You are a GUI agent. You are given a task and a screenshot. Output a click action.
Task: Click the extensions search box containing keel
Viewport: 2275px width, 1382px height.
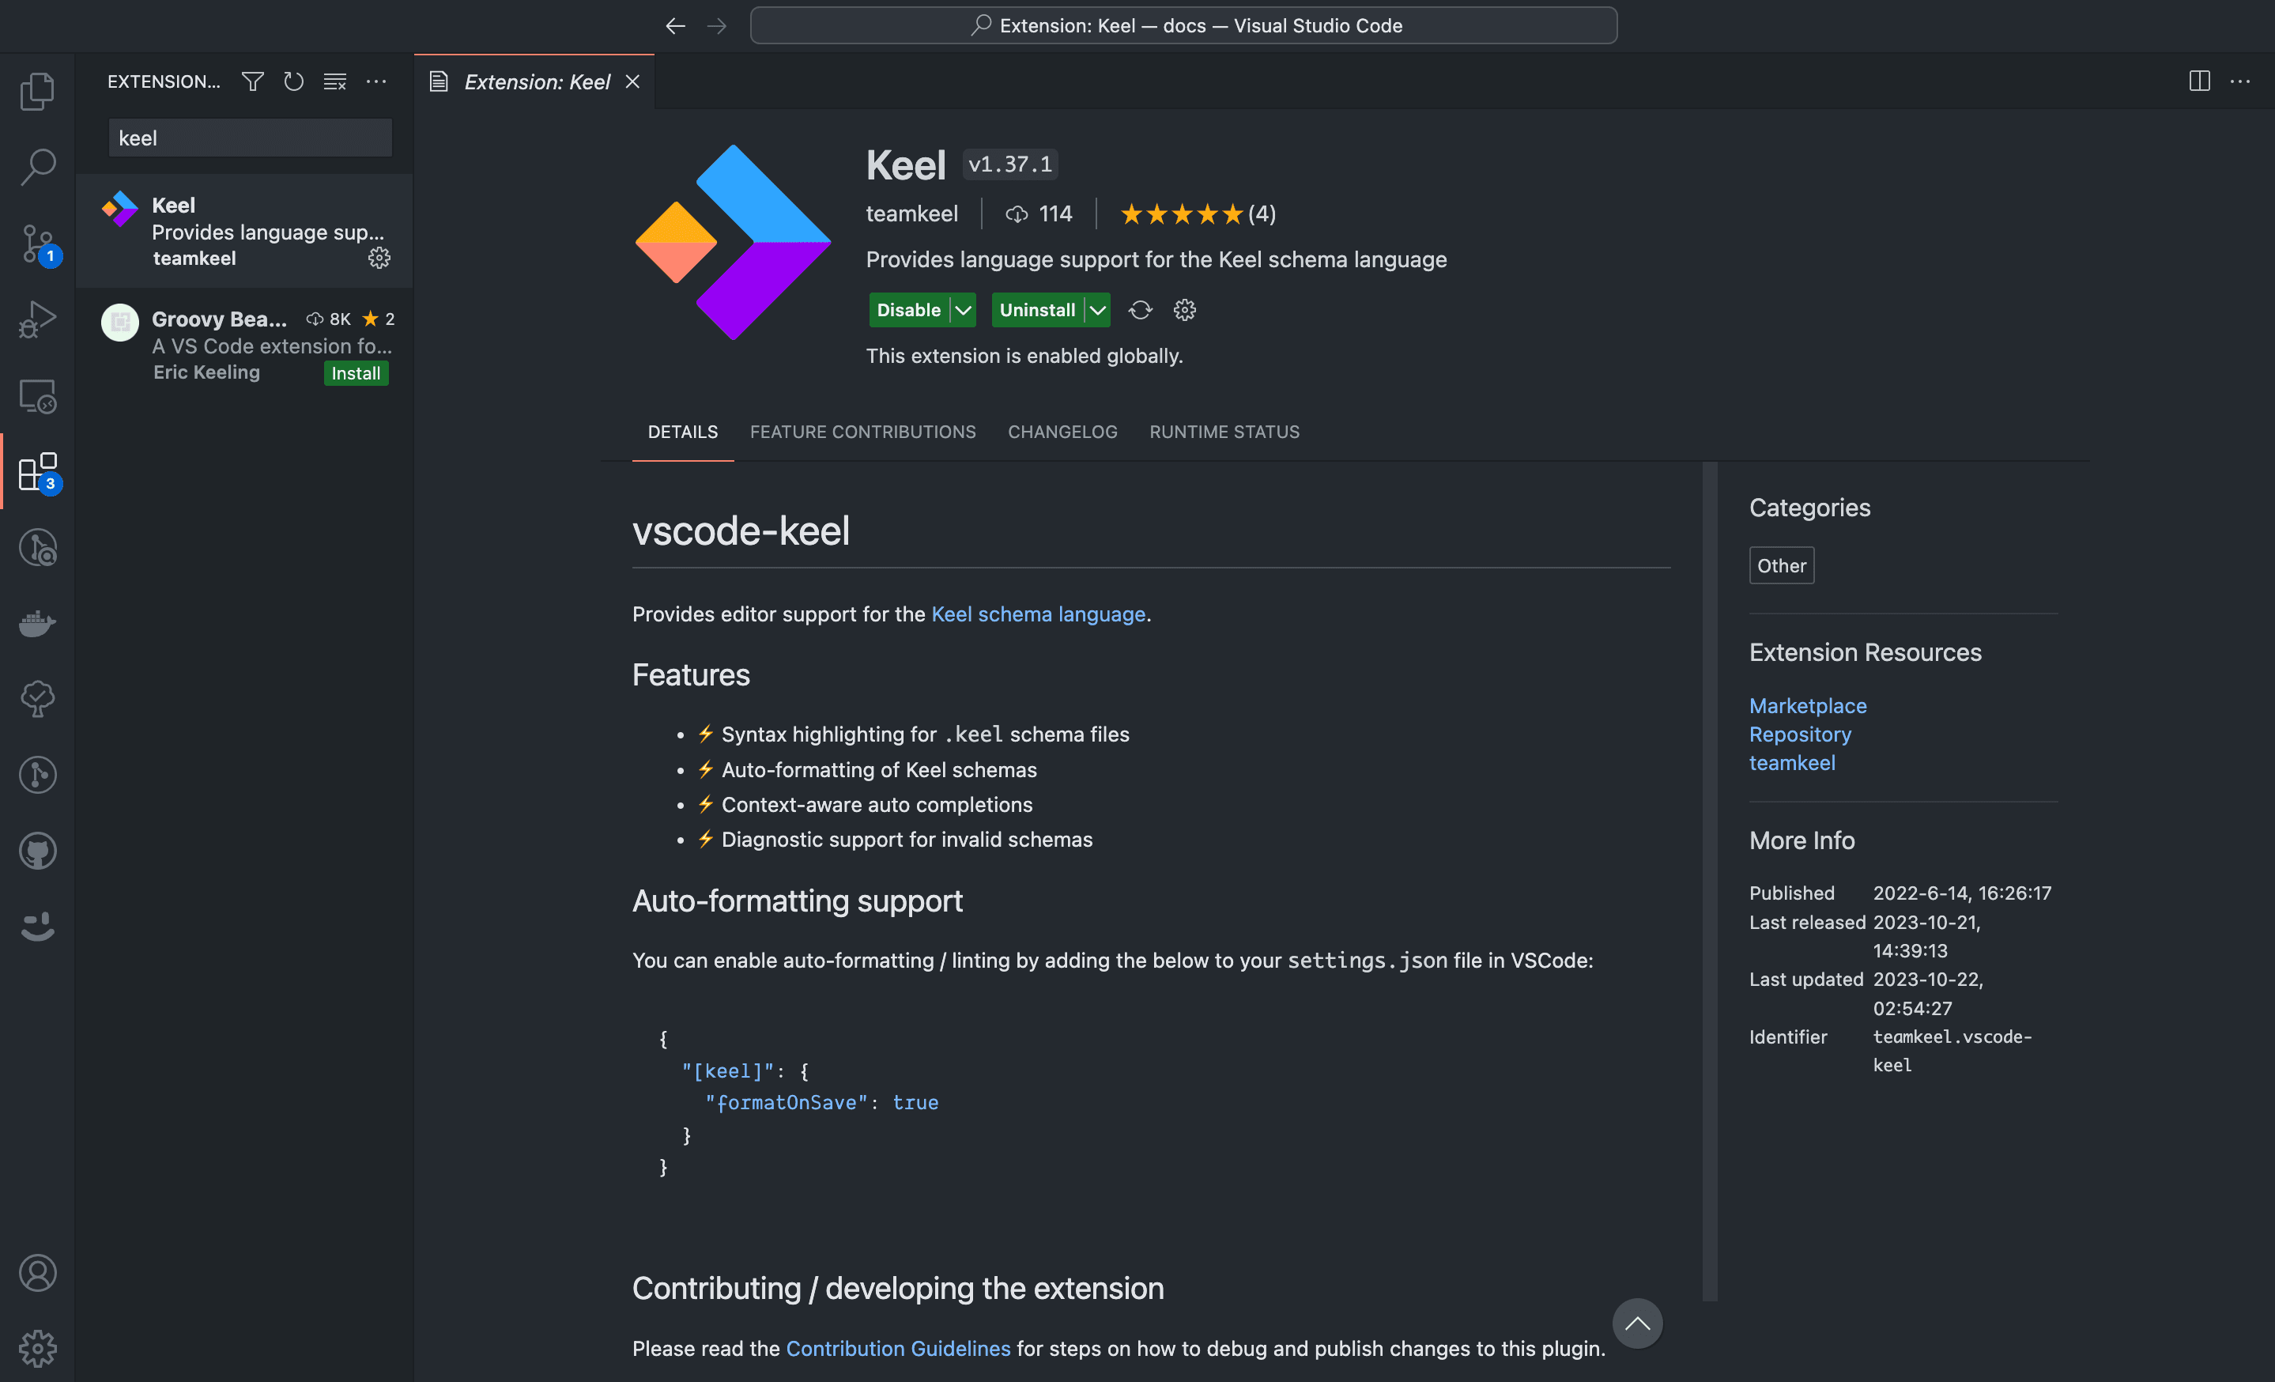(251, 138)
